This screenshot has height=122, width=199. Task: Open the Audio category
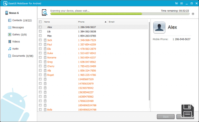[13, 49]
